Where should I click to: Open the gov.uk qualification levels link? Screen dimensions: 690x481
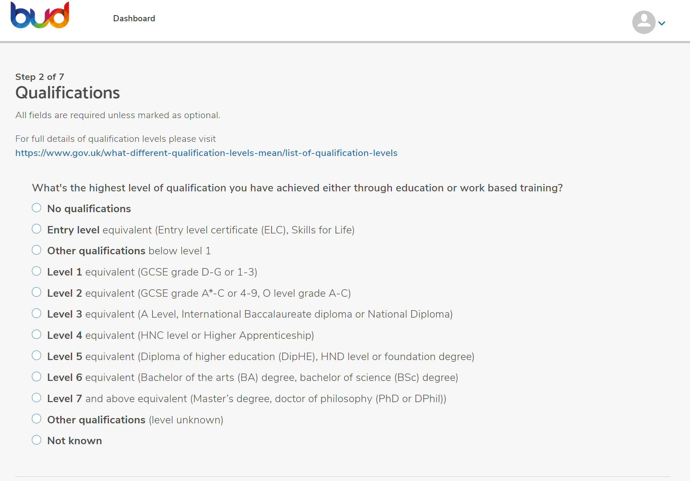pos(206,153)
